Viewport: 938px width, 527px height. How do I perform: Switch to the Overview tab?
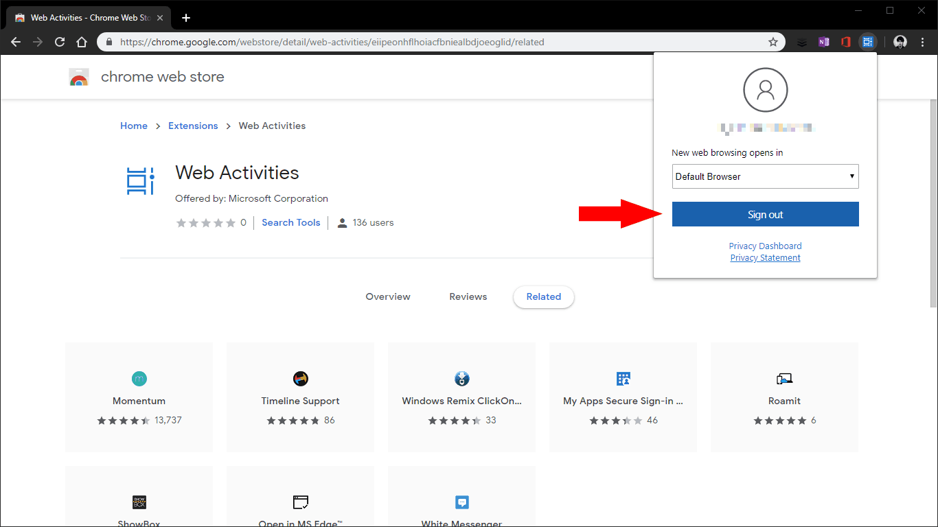point(388,296)
